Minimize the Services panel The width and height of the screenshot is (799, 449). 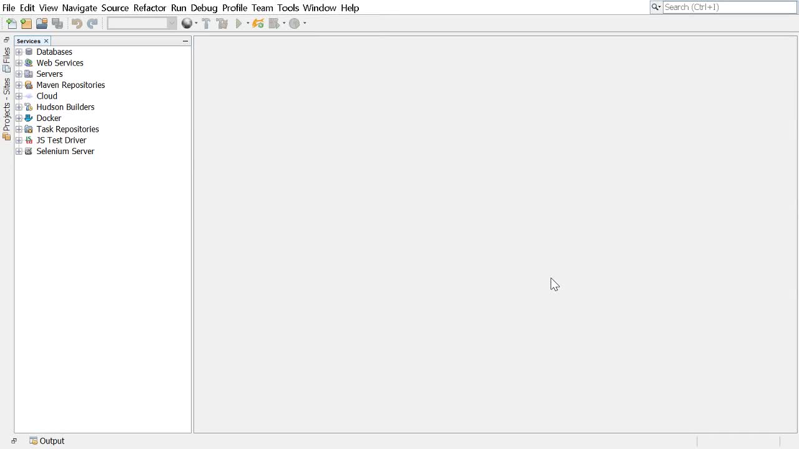[185, 41]
